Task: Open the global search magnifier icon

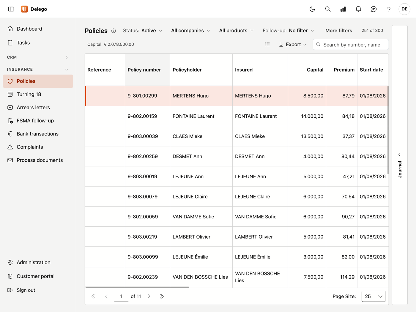Action: (x=328, y=9)
